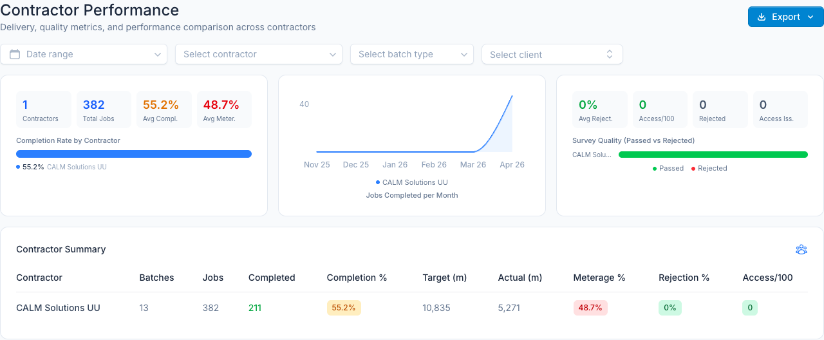Click the Rejection % column header
The image size is (824, 340).
[x=684, y=278]
